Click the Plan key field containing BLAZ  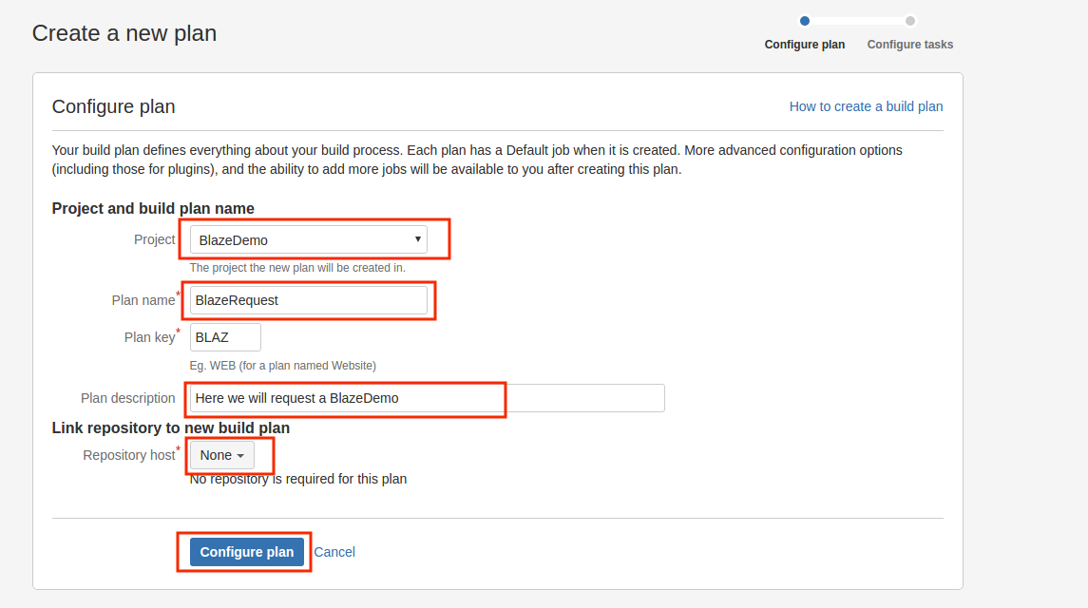click(x=225, y=337)
